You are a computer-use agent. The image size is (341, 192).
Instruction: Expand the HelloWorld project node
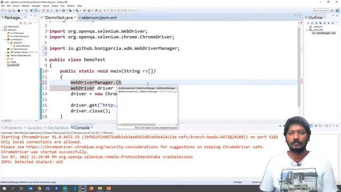pyautogui.click(x=3, y=27)
